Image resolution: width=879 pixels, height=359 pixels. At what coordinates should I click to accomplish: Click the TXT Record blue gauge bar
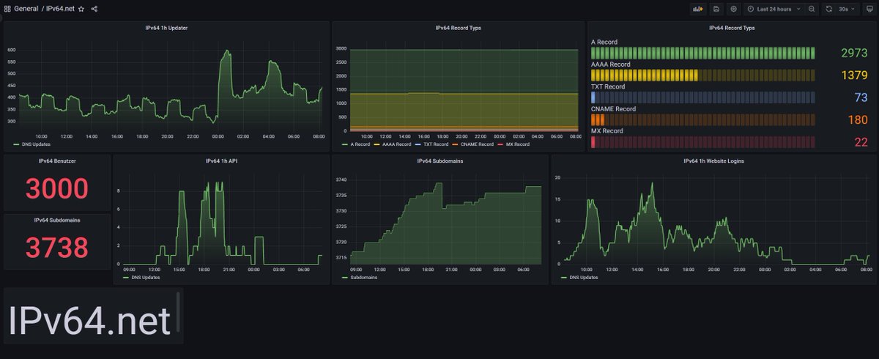[x=593, y=97]
